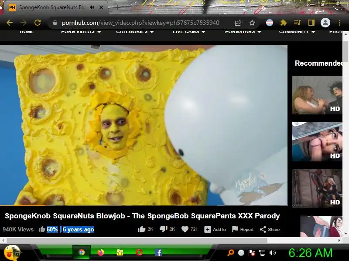
Task: Click the Share button below the video
Action: pos(270,230)
